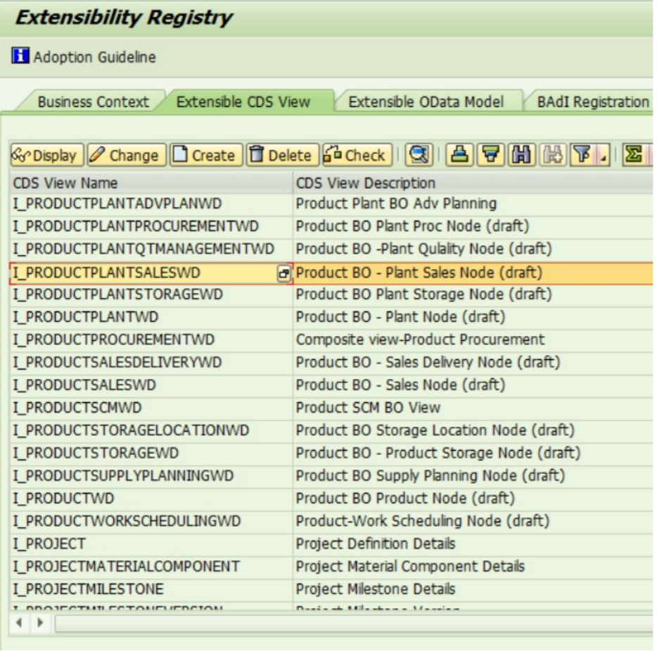
Task: Click the Adoption Guideline info icon
Action: pos(20,56)
